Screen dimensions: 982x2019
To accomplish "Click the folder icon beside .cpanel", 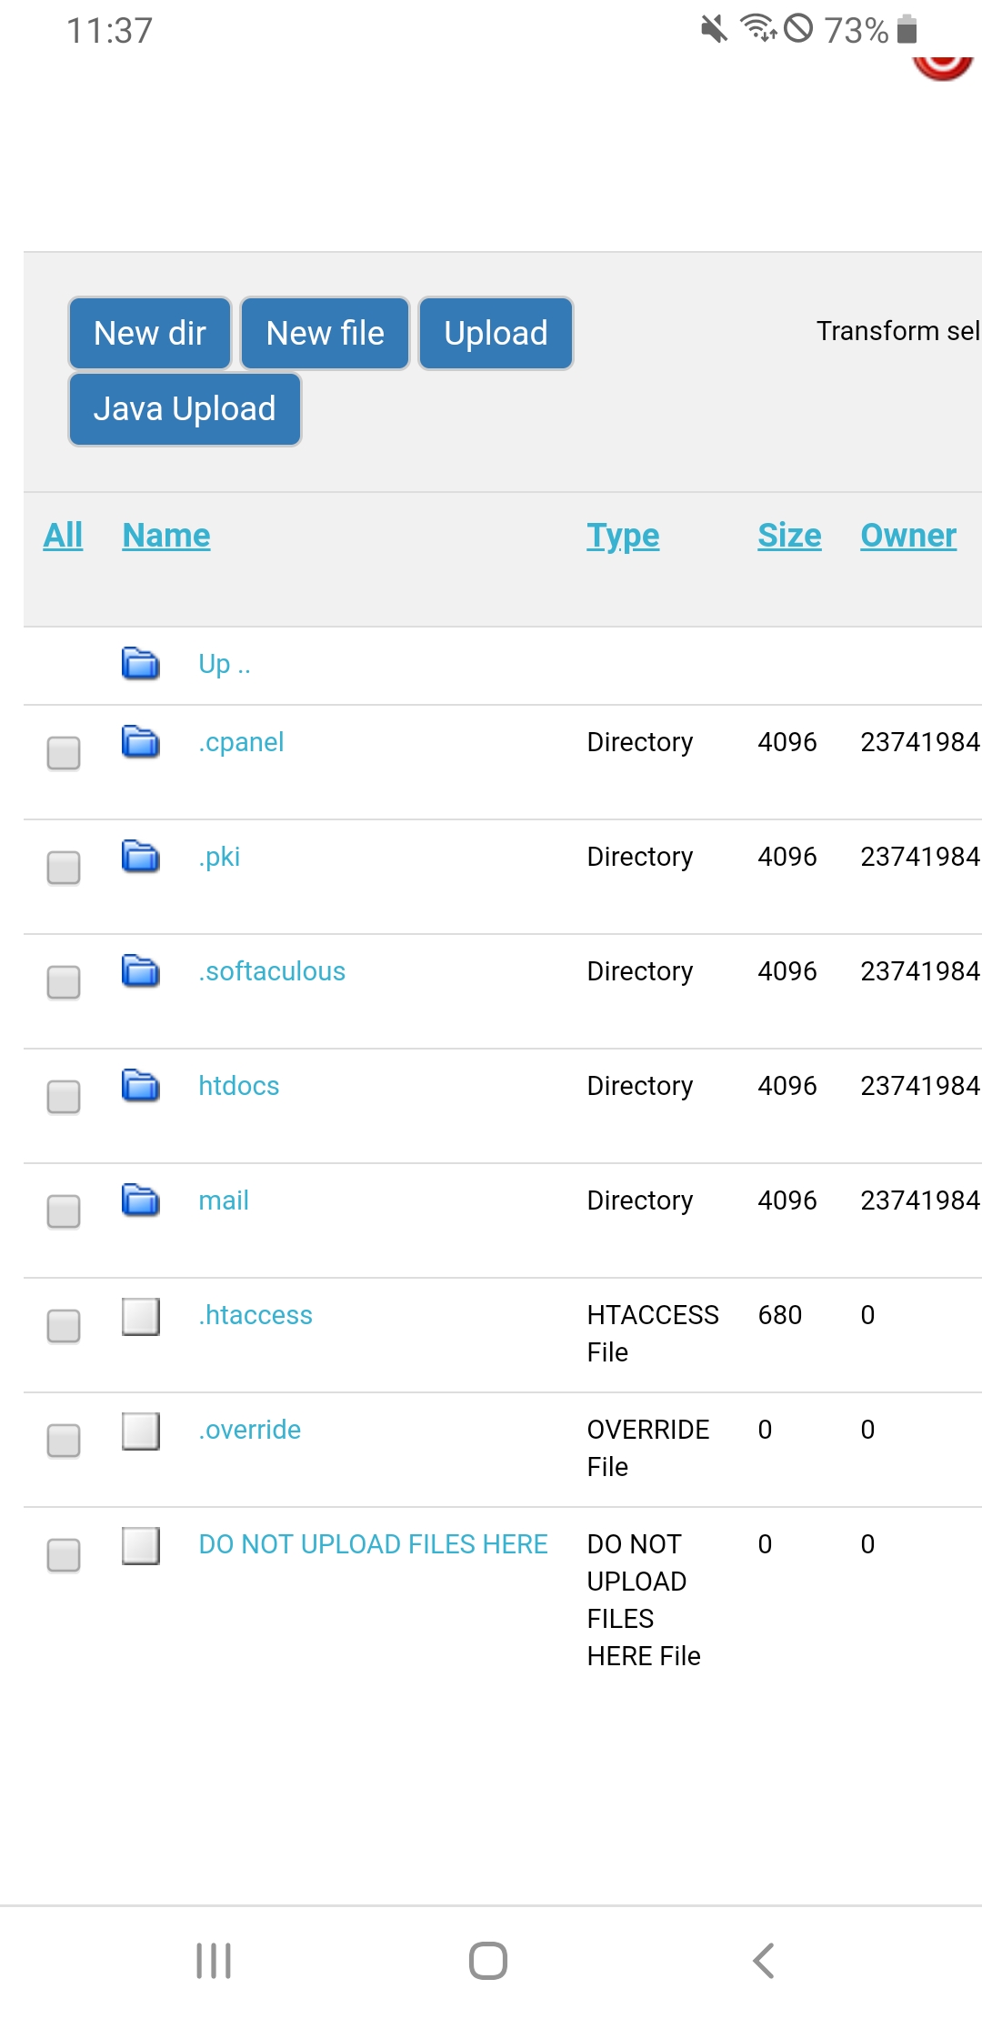I will 141,741.
